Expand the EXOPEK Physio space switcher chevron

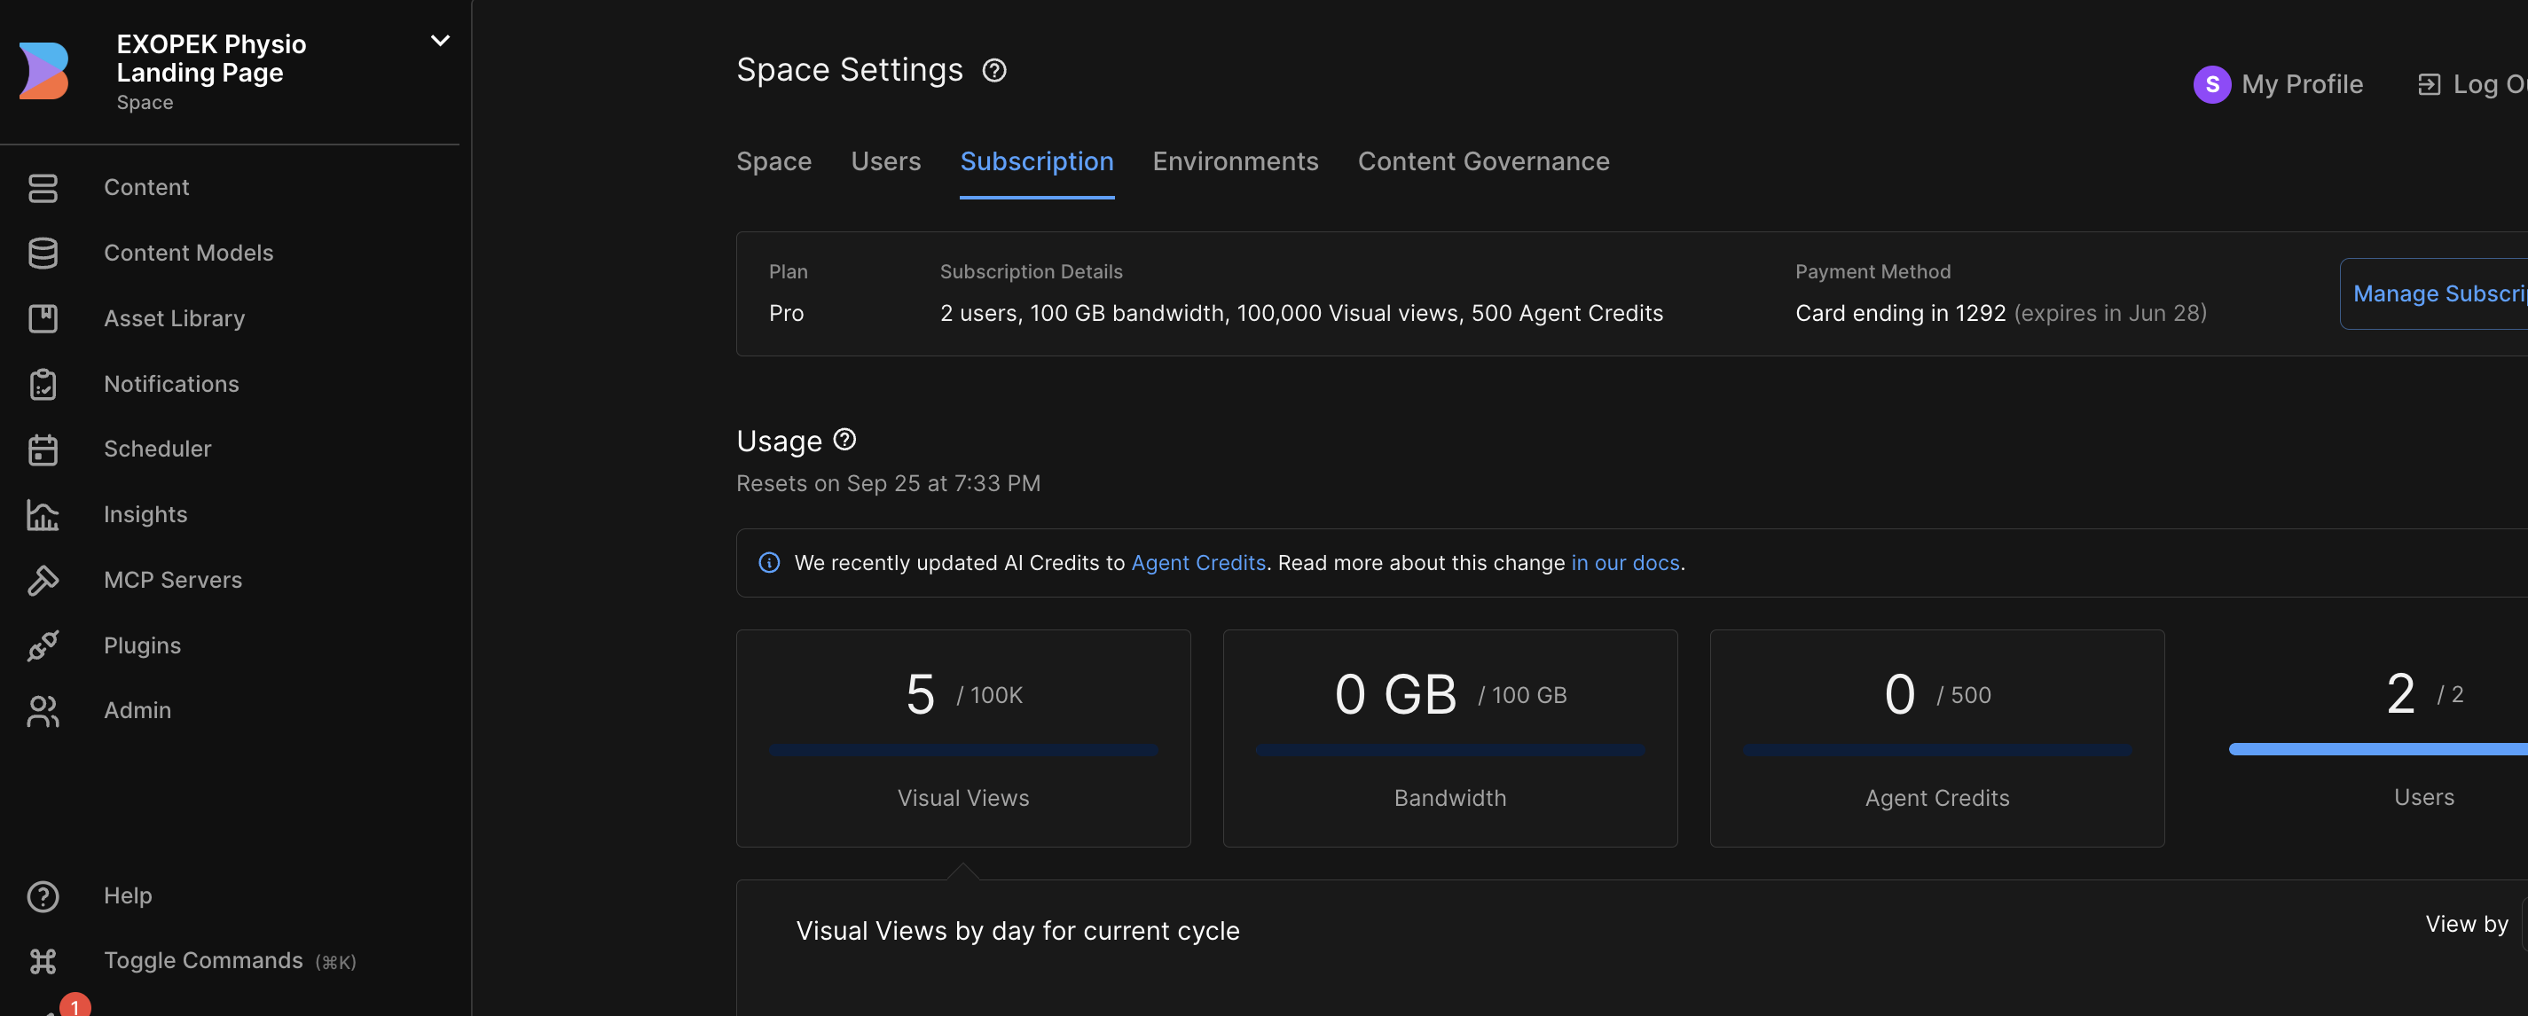pos(440,41)
